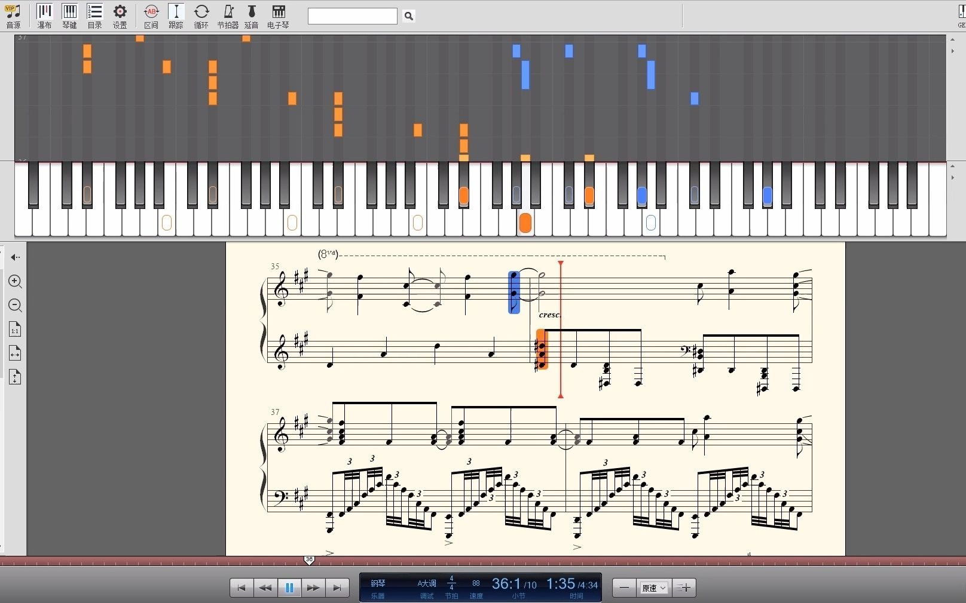This screenshot has height=603, width=966.
Task: Pause playback
Action: tap(289, 587)
